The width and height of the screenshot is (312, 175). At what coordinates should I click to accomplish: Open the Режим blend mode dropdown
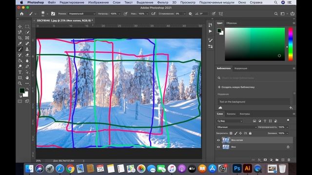(x=82, y=14)
